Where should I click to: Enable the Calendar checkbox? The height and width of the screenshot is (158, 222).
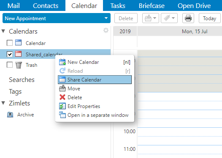click(10, 43)
